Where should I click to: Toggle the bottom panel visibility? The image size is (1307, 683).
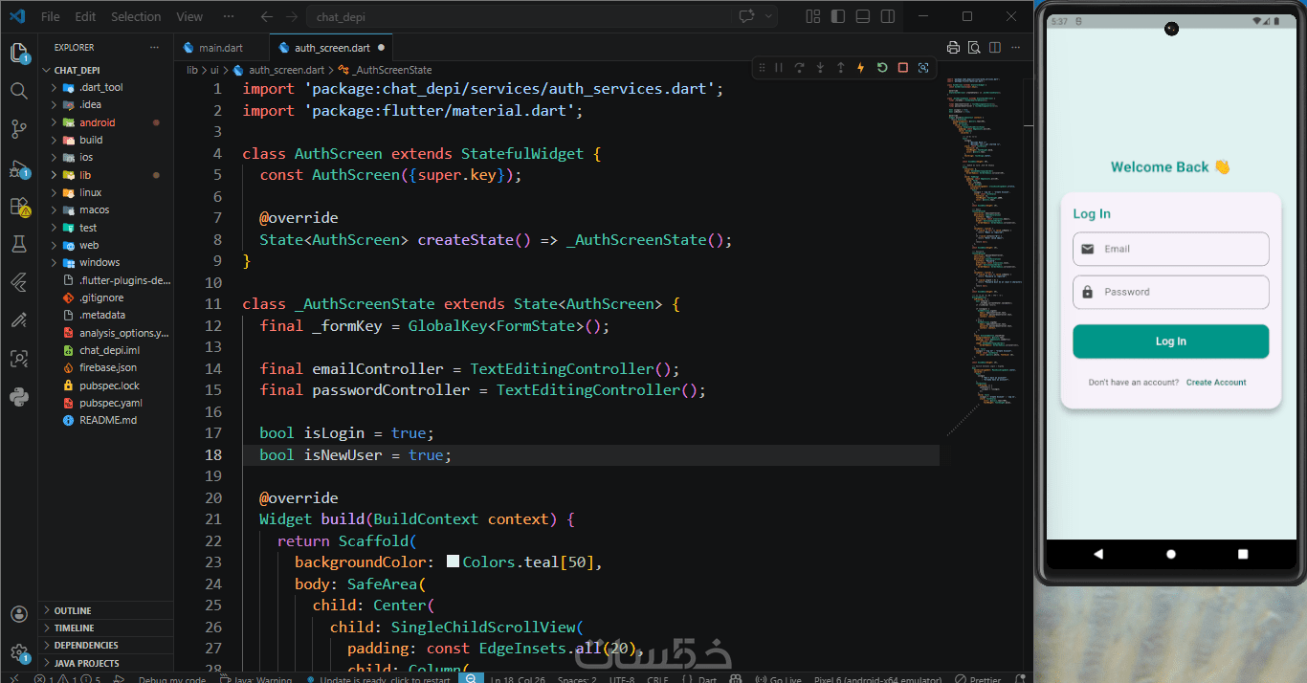(863, 16)
